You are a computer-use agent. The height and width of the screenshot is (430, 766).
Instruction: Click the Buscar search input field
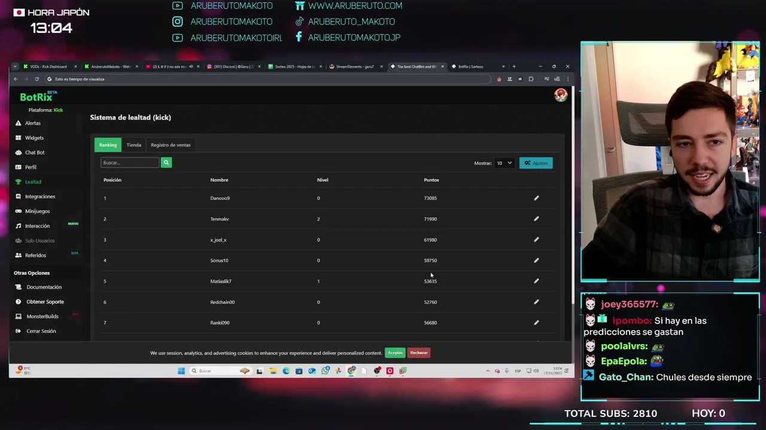(130, 162)
